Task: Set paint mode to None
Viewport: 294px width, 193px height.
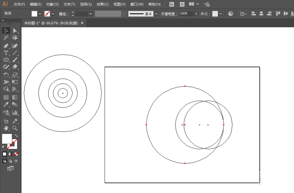Action: tap(16, 154)
